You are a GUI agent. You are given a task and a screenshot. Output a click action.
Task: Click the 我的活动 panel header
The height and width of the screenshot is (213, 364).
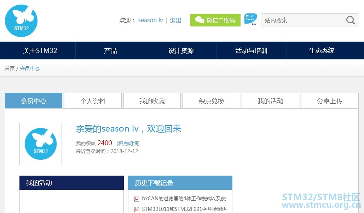point(71,183)
